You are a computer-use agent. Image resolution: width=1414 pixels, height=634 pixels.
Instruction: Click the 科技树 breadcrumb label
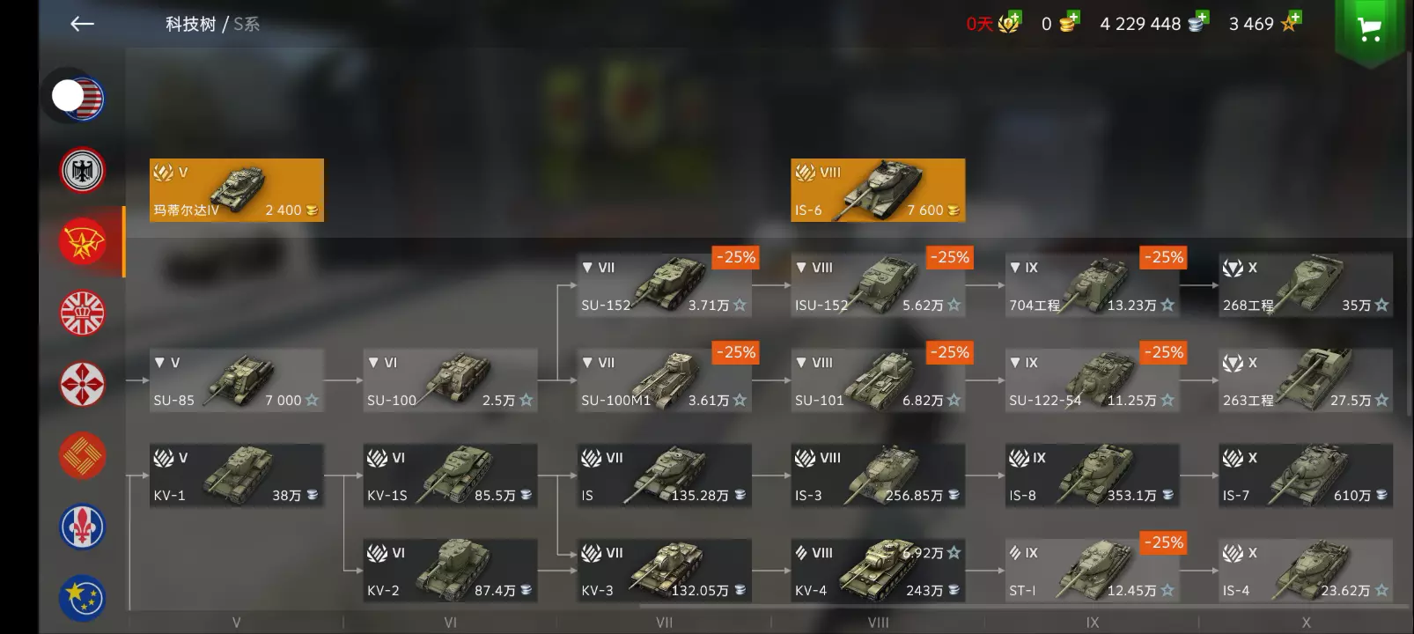pyautogui.click(x=190, y=24)
